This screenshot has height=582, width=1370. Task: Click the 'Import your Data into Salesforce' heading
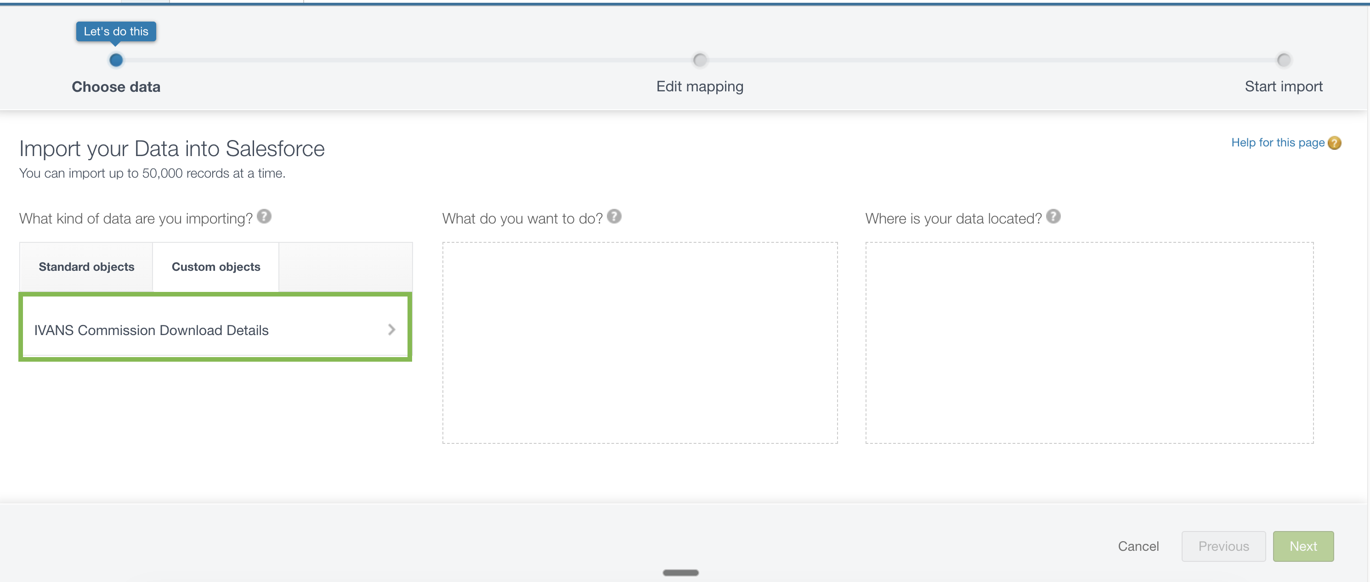click(x=172, y=148)
